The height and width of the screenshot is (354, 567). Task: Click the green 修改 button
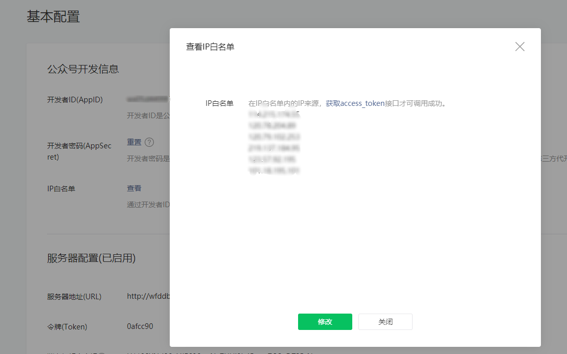click(325, 322)
